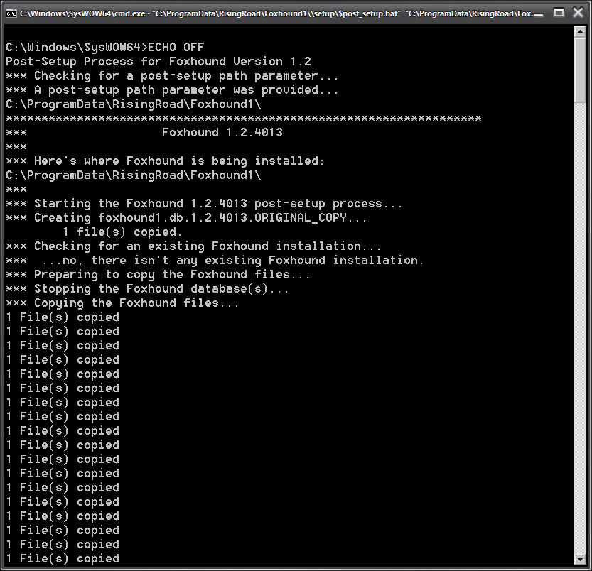The height and width of the screenshot is (571, 592).
Task: Click 'Starting the Foxhound 1.2.4013 post-setup process...' line
Action: pyautogui.click(x=204, y=203)
